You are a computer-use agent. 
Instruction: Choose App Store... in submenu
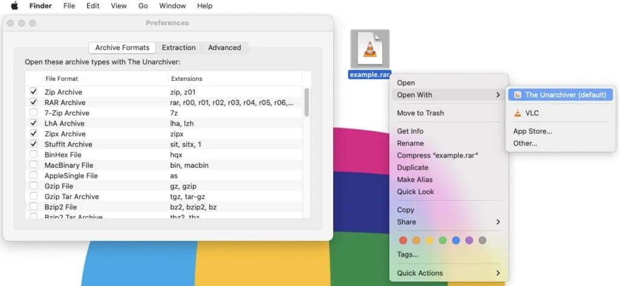tap(533, 132)
